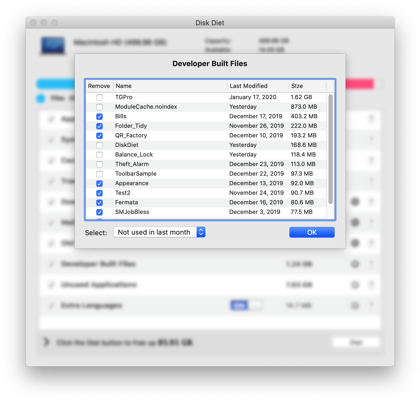Deselect the Fermata checkbox
This screenshot has height=402, width=420.
[x=99, y=203]
